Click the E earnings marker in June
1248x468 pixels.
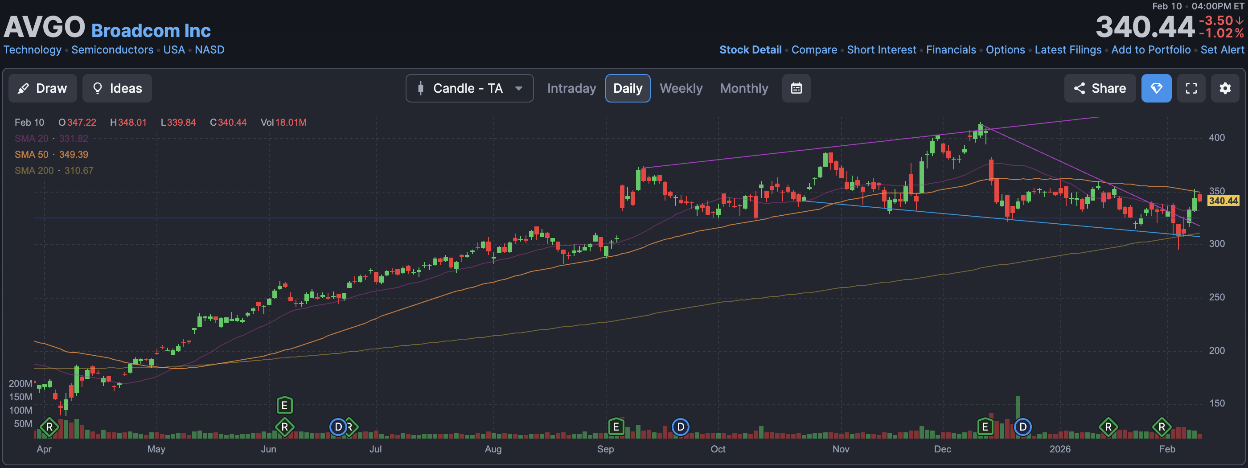[x=284, y=405]
